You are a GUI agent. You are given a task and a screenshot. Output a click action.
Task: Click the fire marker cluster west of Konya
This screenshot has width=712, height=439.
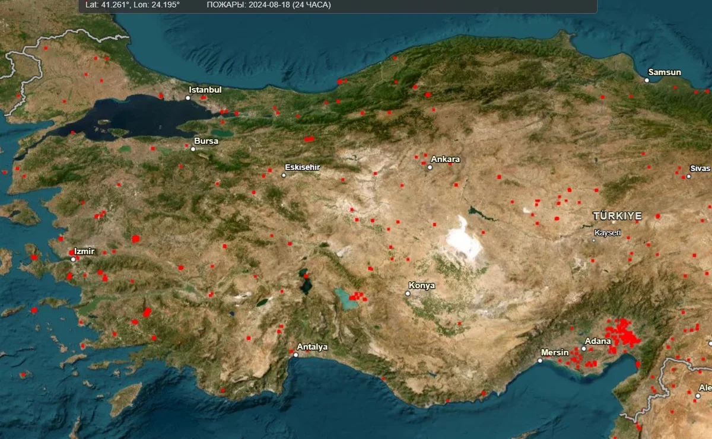[357, 296]
